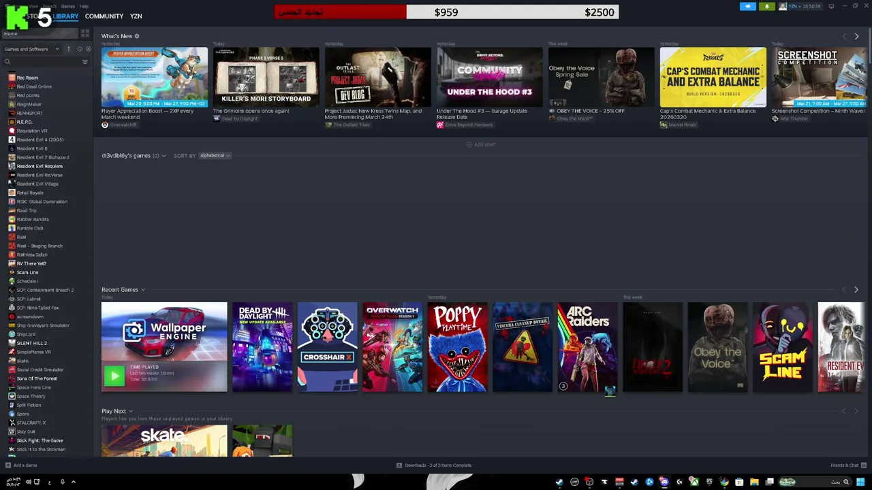Expand the Recent Games shelf dropdown

pos(142,290)
